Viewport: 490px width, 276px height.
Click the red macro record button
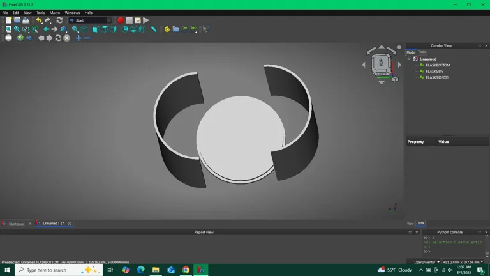[x=121, y=20]
